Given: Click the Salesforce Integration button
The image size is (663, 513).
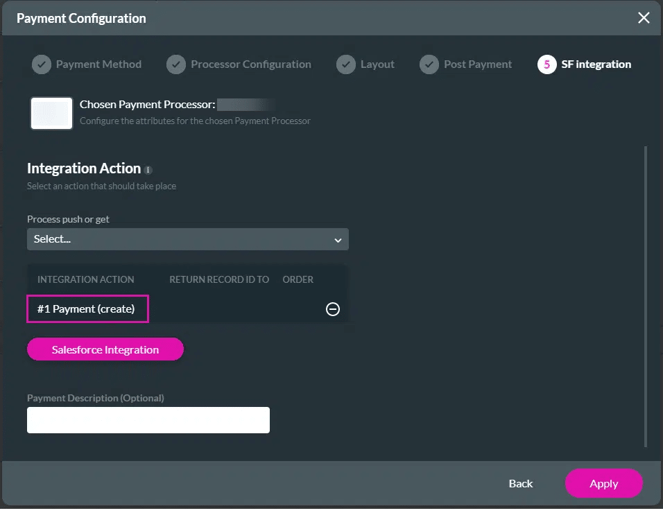Looking at the screenshot, I should pyautogui.click(x=105, y=349).
